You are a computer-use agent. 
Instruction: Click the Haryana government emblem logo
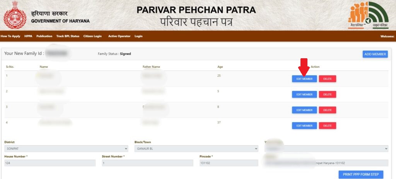(x=15, y=15)
